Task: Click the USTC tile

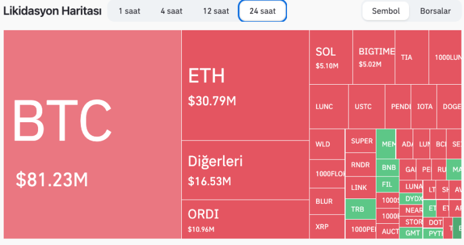Action: [366, 106]
